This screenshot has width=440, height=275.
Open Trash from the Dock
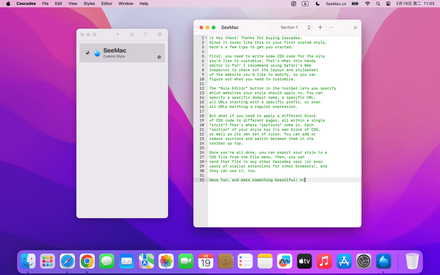(x=412, y=261)
